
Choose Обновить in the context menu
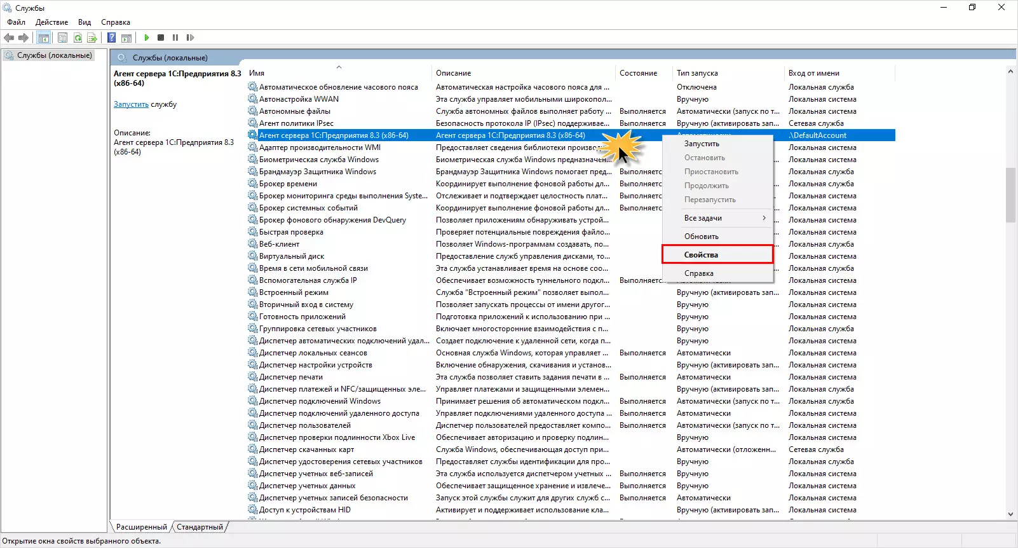coord(717,236)
